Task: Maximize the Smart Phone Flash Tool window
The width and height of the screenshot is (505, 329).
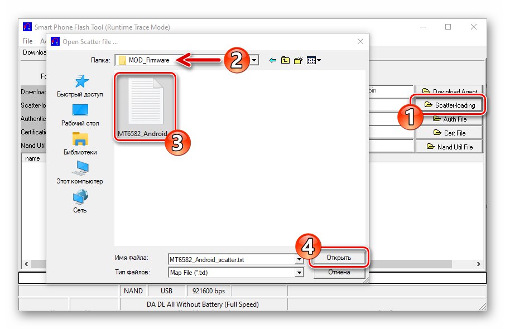Action: click(448, 27)
